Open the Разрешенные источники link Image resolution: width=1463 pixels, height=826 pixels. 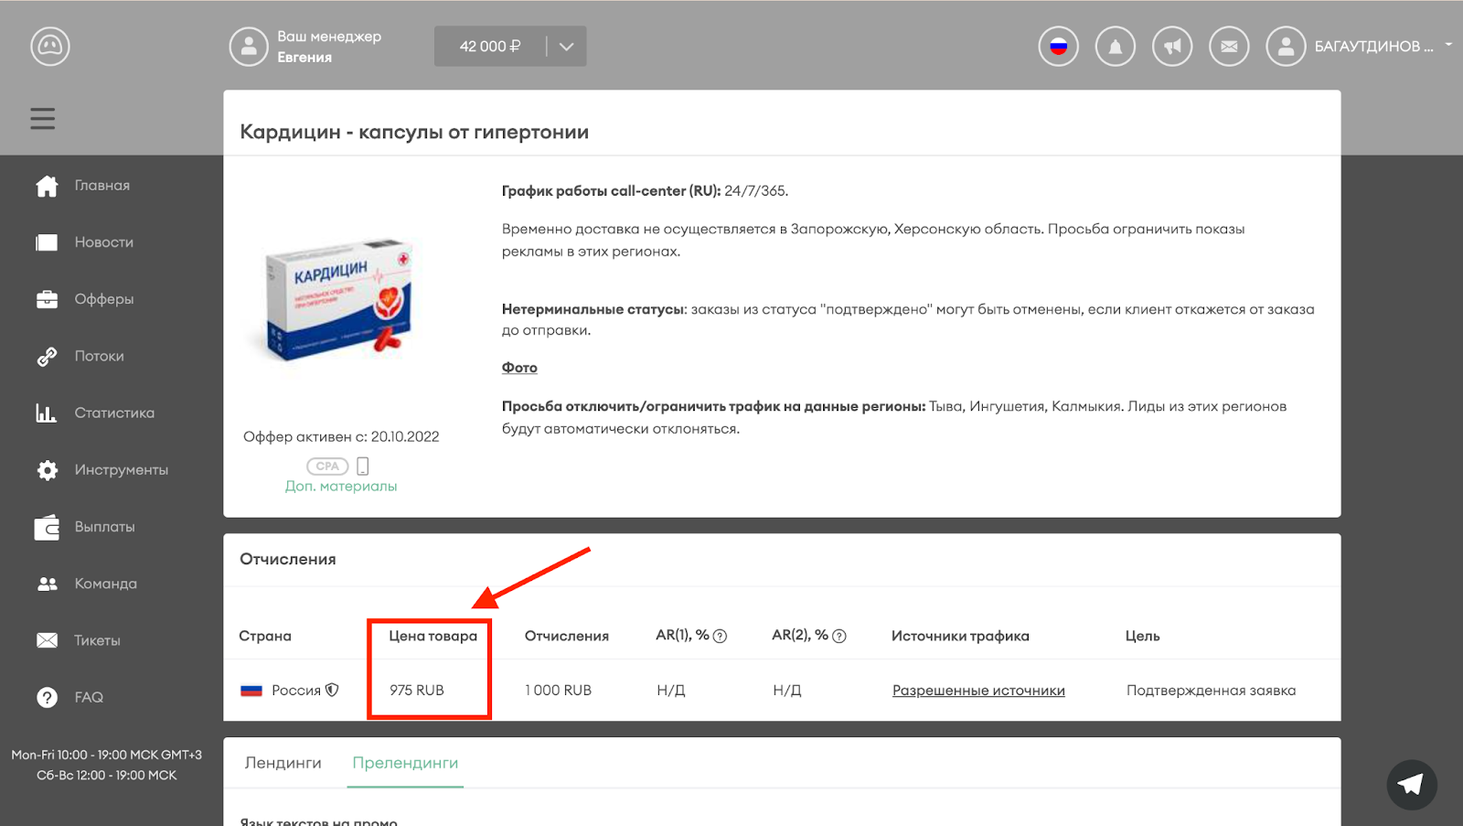click(978, 691)
